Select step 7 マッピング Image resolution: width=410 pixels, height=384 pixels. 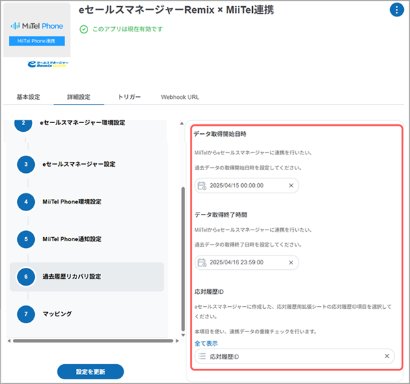[x=57, y=314]
